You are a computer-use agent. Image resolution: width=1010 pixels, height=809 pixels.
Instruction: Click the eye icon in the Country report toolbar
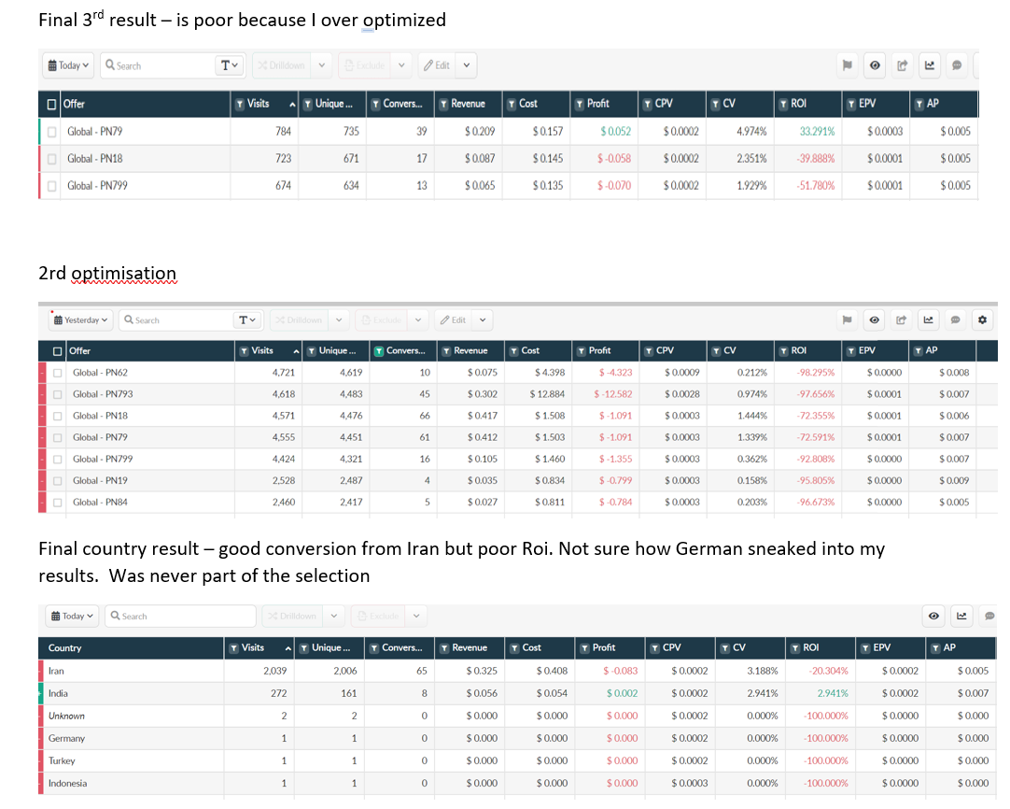[933, 617]
